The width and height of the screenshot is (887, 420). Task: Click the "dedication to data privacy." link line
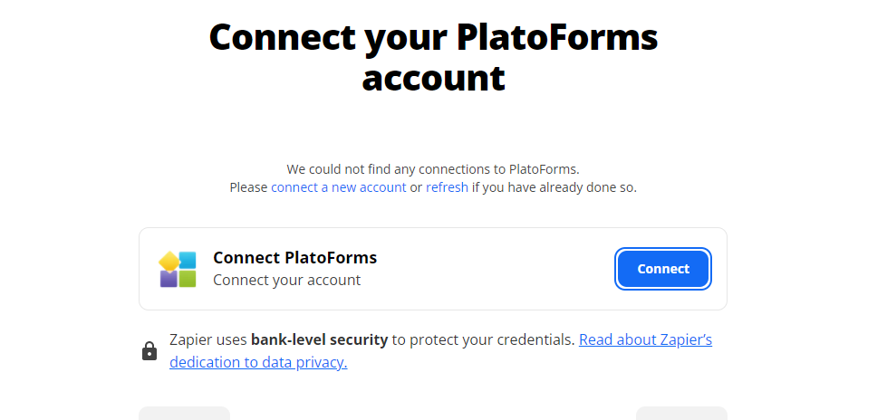point(258,363)
